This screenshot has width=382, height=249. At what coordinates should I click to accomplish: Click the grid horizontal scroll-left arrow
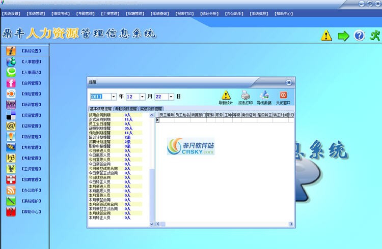point(158,224)
